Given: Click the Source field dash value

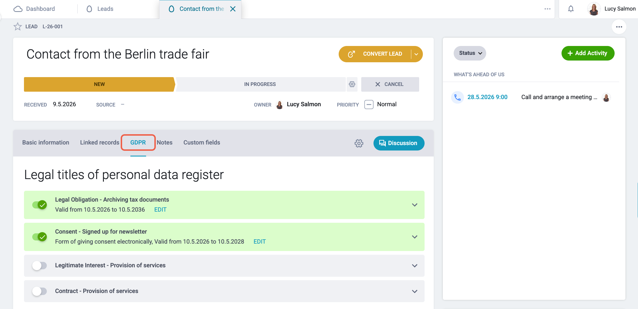Looking at the screenshot, I should 123,104.
